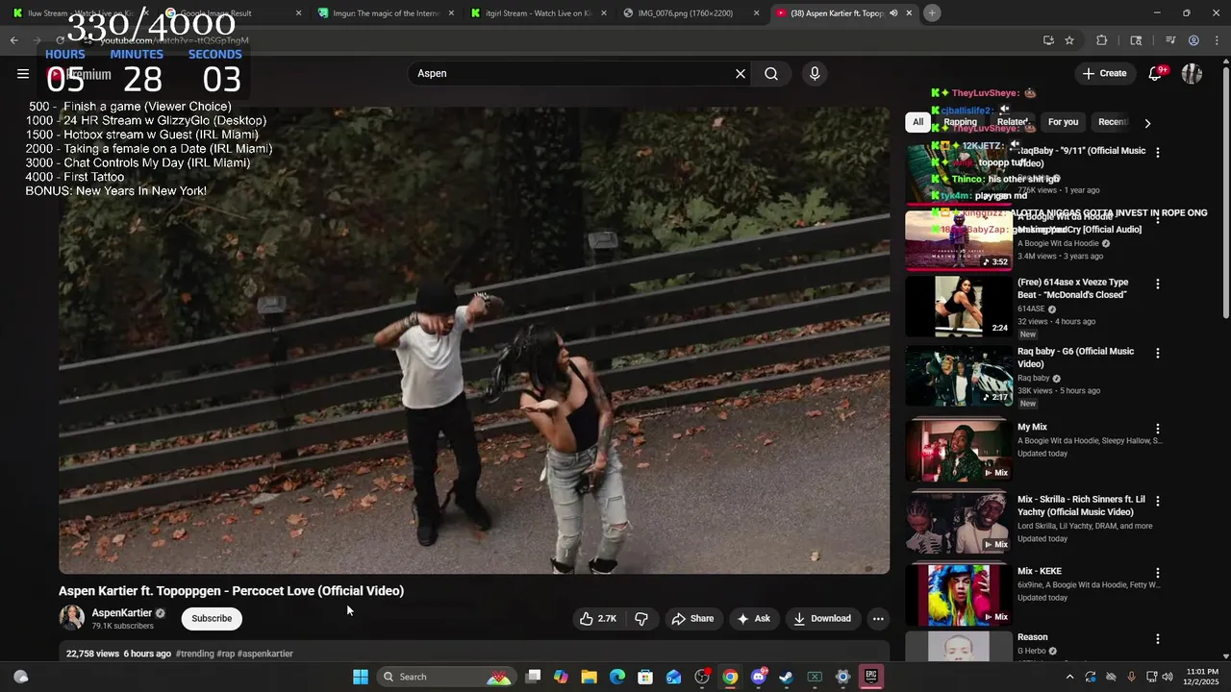Show more filter chips with the right arrow
This screenshot has height=692, width=1231.
click(1147, 123)
